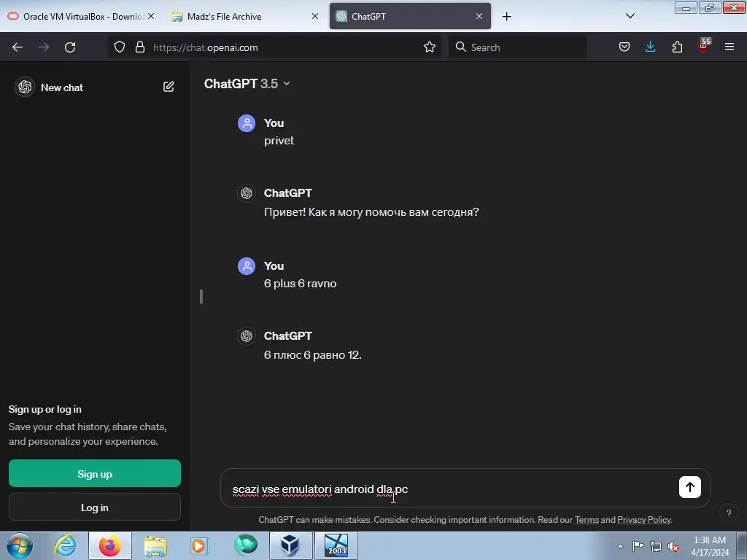Click the Log in button
This screenshot has width=747, height=560.
coord(95,507)
